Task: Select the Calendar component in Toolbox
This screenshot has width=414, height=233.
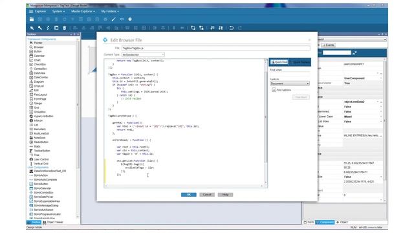Action: click(39, 56)
